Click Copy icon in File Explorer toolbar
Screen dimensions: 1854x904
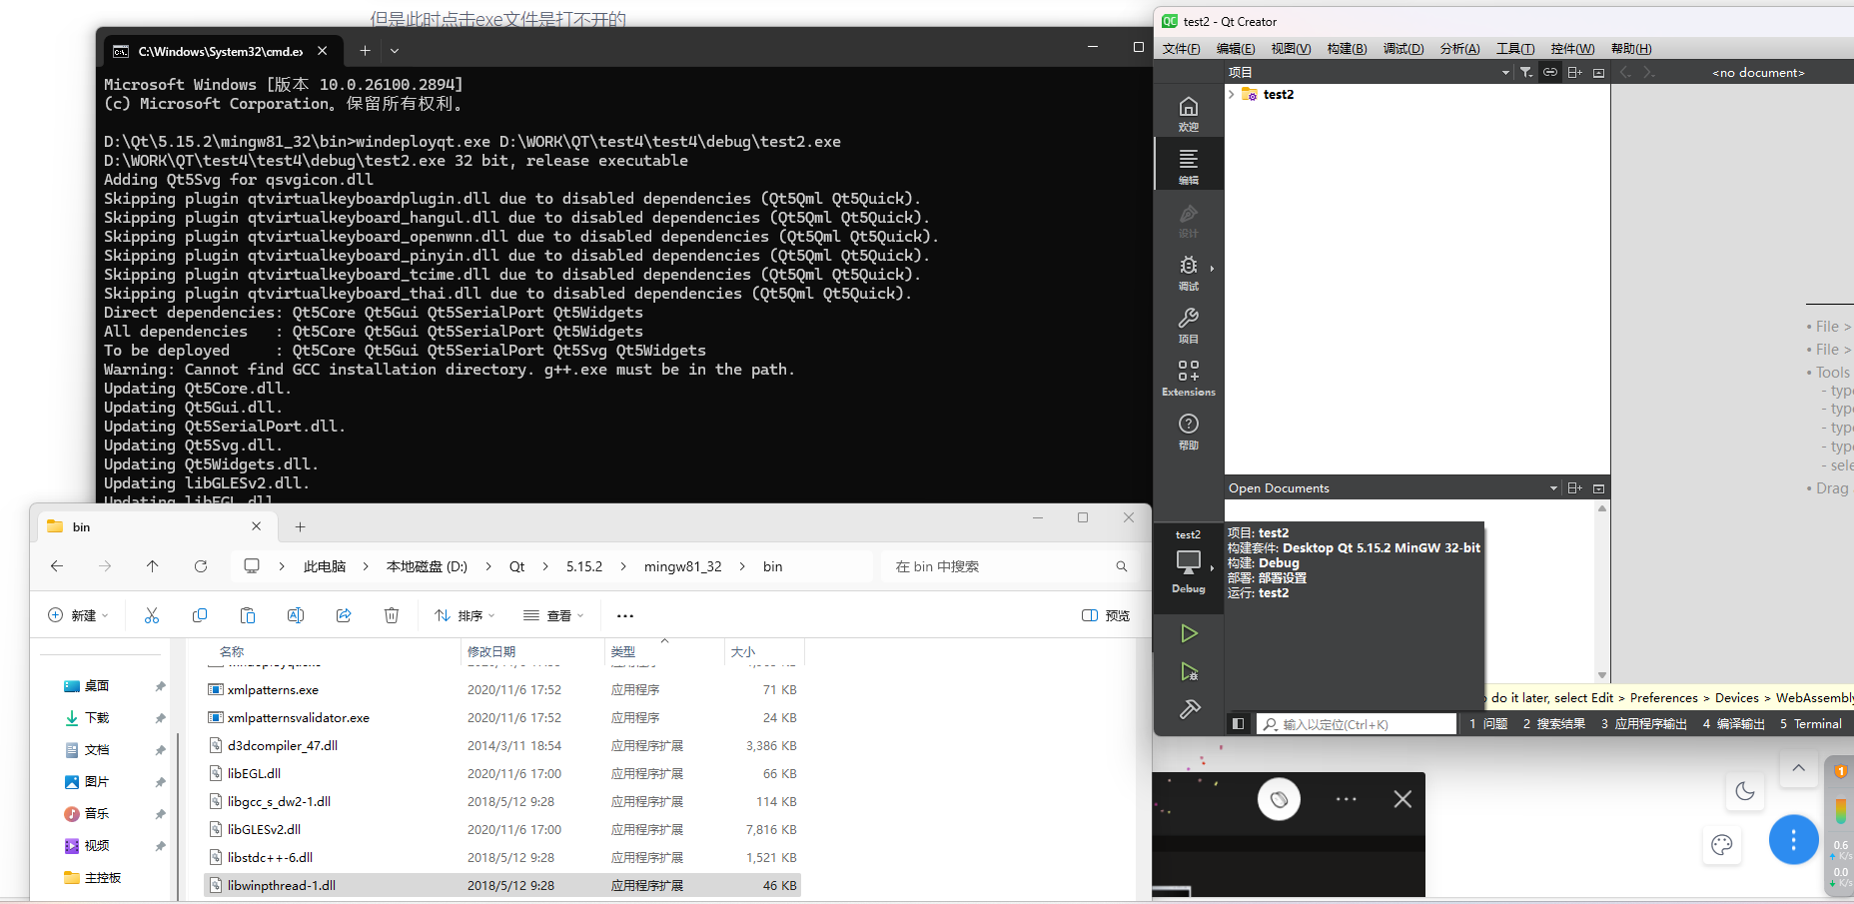click(x=200, y=615)
